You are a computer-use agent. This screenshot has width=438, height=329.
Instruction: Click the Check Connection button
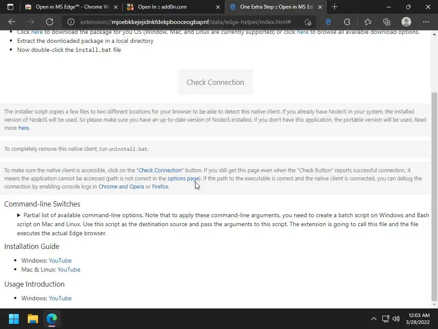[x=215, y=82]
